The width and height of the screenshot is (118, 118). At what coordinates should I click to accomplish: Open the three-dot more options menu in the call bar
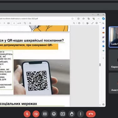pos(81,114)
